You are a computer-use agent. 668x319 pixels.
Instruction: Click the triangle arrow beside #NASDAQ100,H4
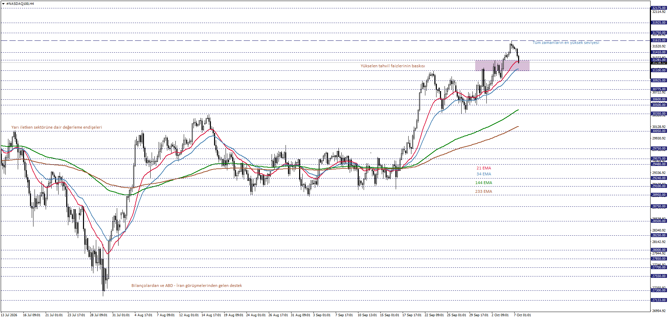pyautogui.click(x=3, y=3)
